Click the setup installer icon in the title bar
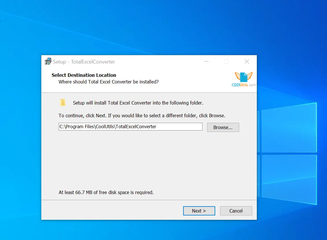327x240 pixels. 48,61
